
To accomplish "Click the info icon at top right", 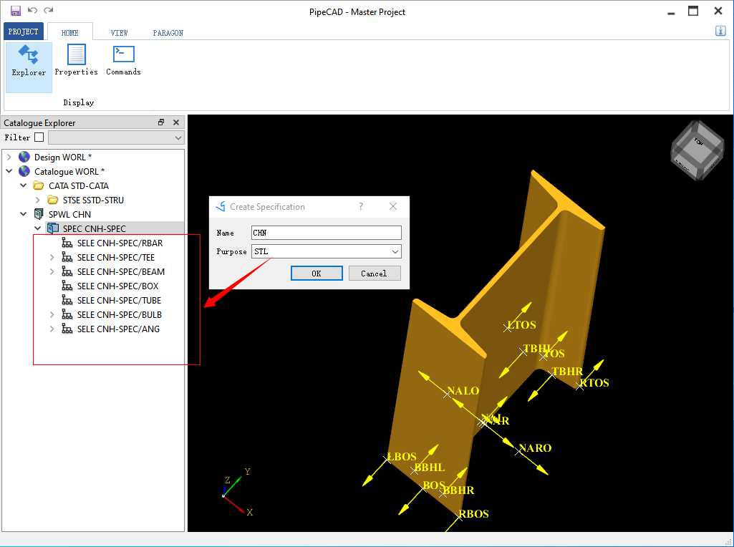I will coord(720,31).
